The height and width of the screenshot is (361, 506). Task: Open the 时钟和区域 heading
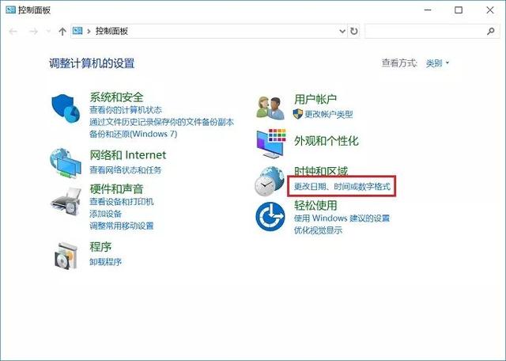321,171
